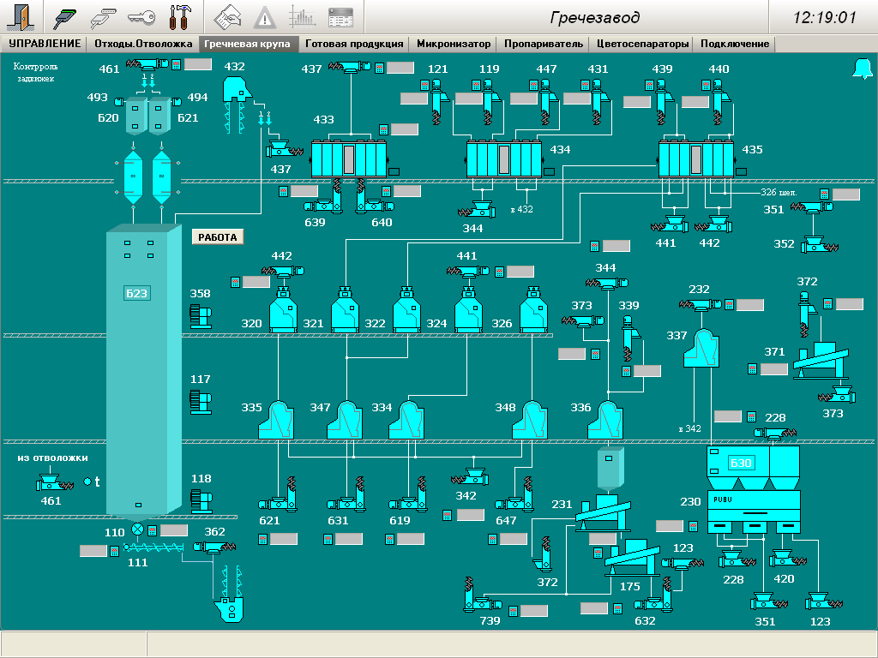878x658 pixels.
Task: Open the bar chart trends icon
Action: point(302,16)
